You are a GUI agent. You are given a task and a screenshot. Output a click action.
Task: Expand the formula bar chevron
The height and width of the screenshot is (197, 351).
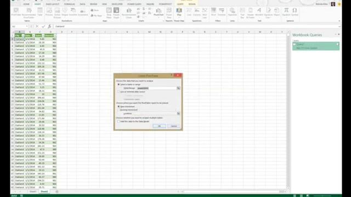[339, 26]
